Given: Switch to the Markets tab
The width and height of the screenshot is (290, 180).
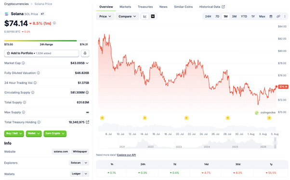Looking at the screenshot, I should pos(125,7).
